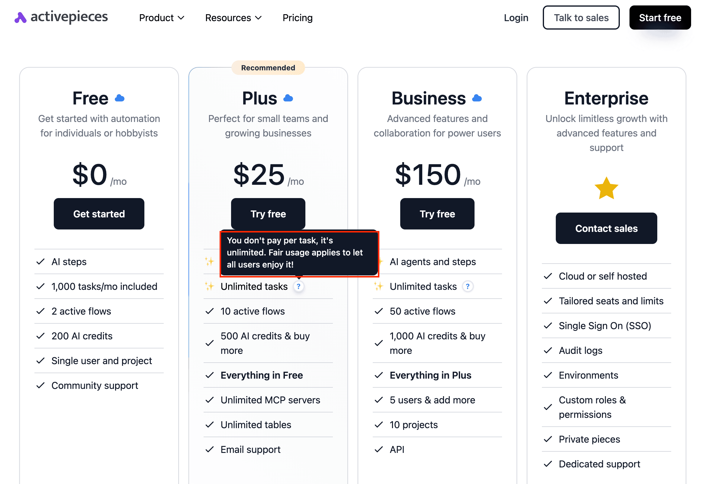Open the Pricing page link
The width and height of the screenshot is (705, 484).
coord(297,18)
